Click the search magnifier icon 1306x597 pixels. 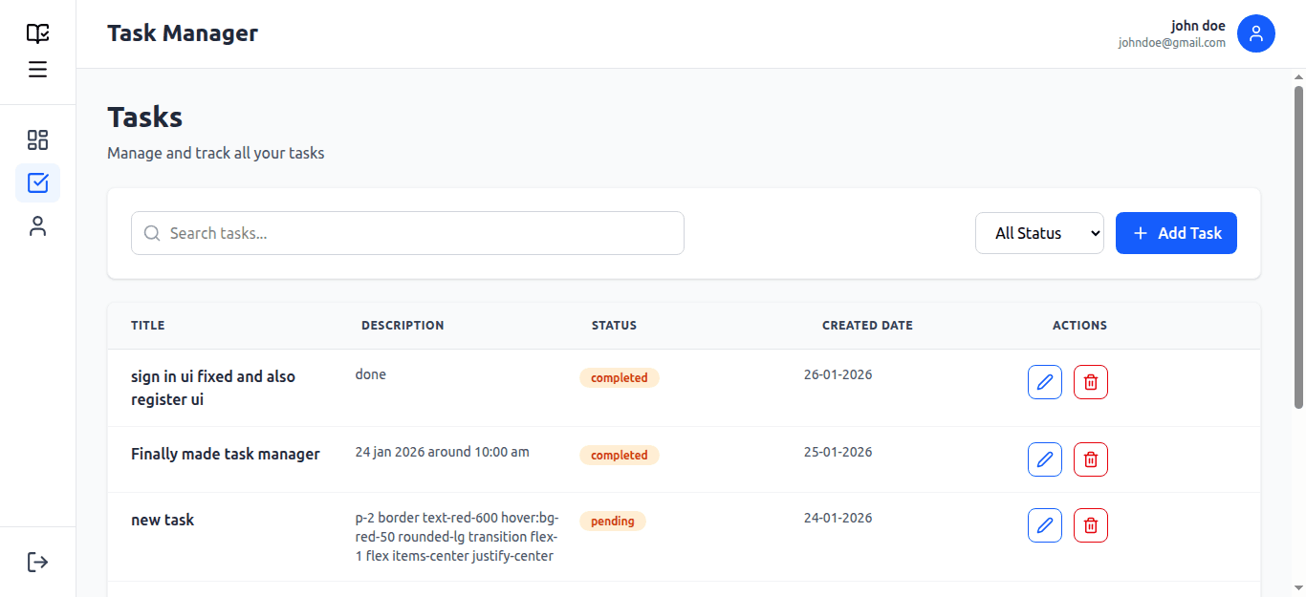pos(152,233)
